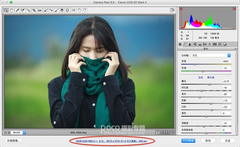Select the Zoom tool in the toolbar
The width and height of the screenshot is (240, 147).
tap(6, 10)
